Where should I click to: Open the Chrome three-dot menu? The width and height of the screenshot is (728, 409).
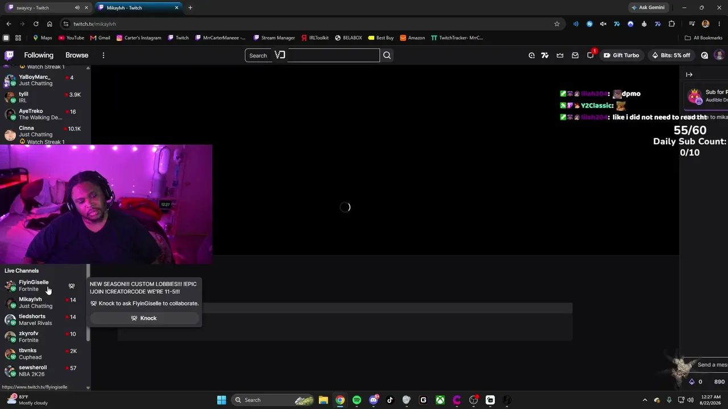719,24
